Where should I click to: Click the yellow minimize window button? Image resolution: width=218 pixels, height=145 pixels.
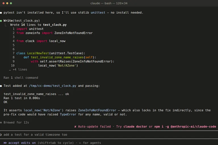[x=7, y=3]
